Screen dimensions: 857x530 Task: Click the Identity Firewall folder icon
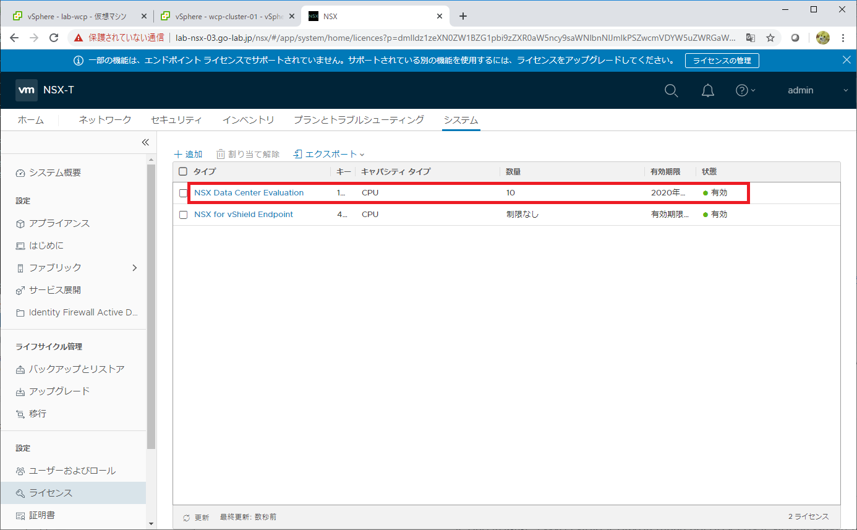[x=20, y=312]
